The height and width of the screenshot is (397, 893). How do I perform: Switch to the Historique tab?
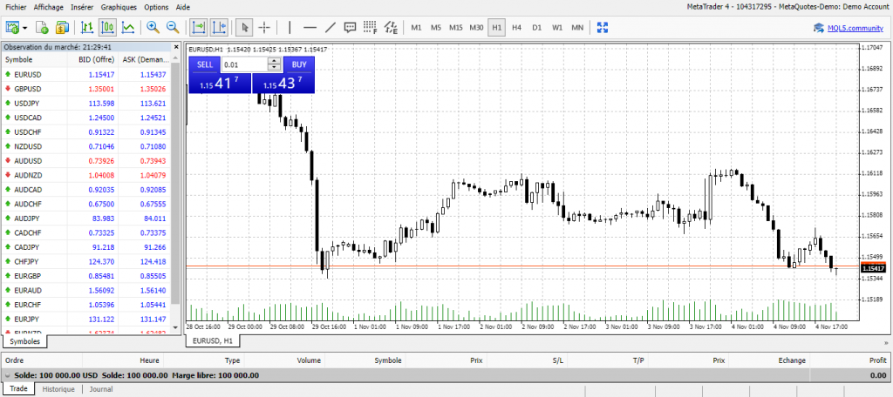58,389
